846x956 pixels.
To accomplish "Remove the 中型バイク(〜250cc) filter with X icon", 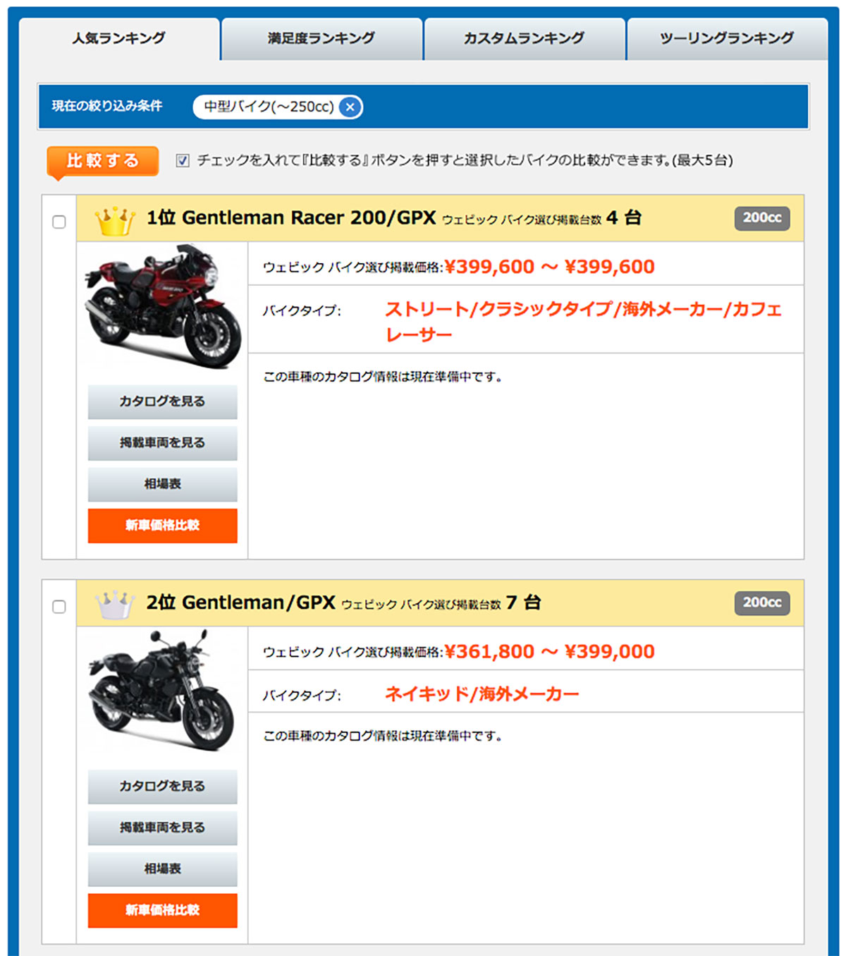I will pyautogui.click(x=350, y=107).
